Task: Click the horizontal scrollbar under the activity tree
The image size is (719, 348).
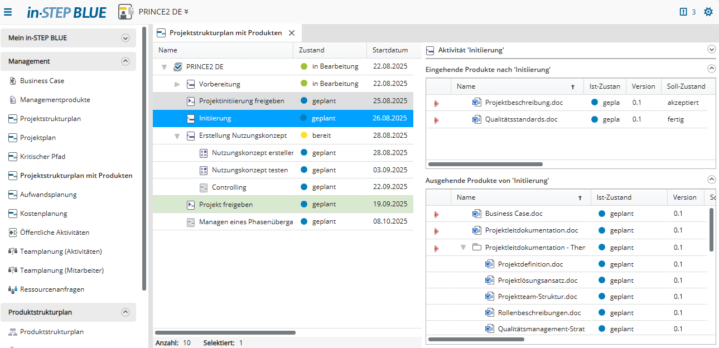Action: click(225, 333)
